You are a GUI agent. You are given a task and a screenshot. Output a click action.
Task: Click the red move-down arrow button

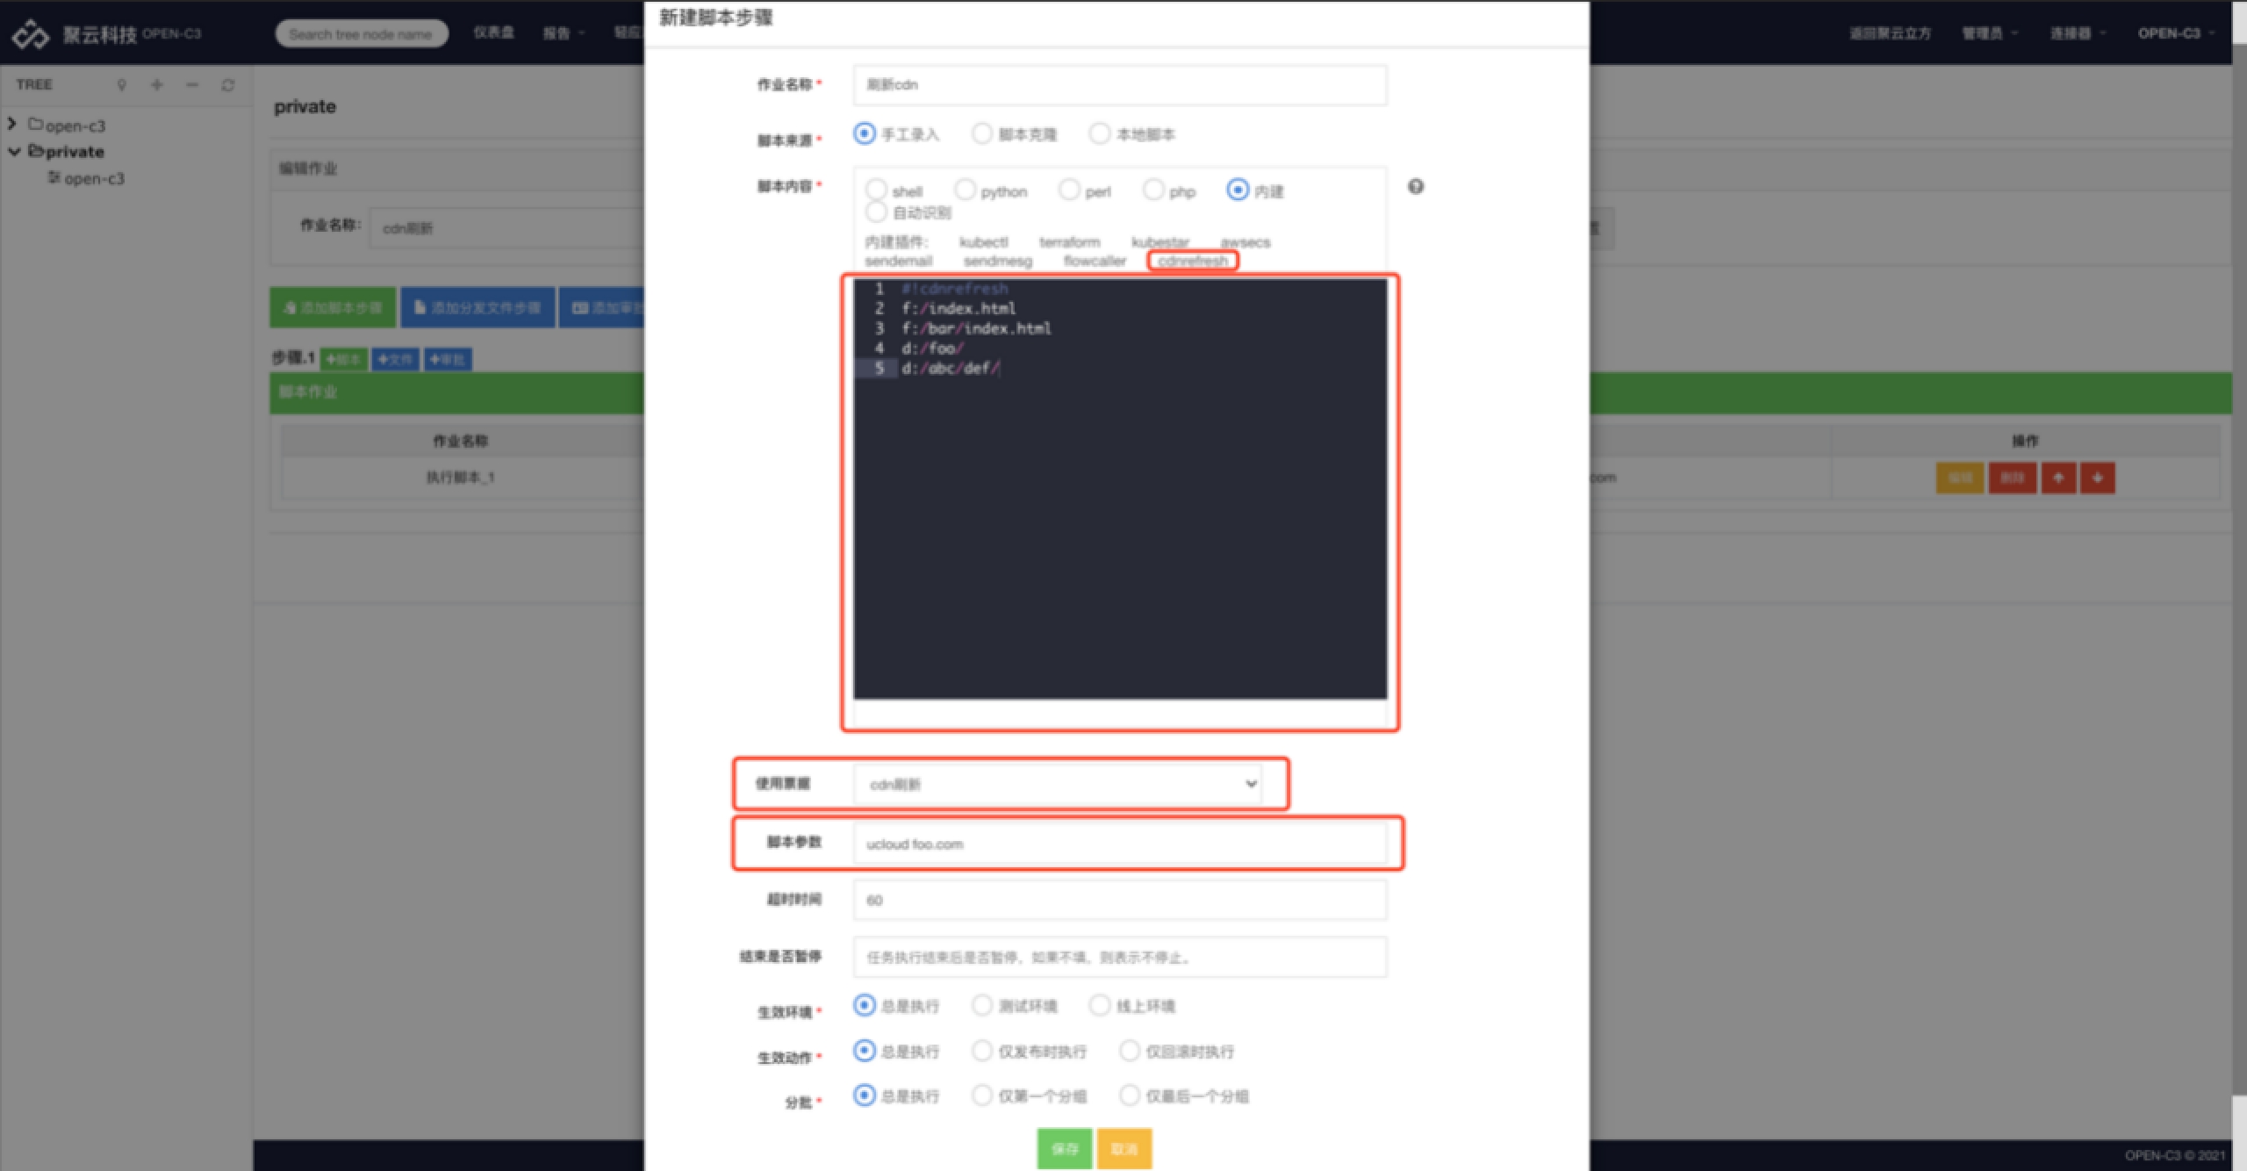tap(2097, 478)
